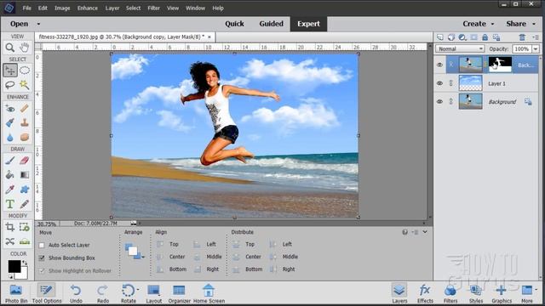The width and height of the screenshot is (545, 306).
Task: Click the Undo button
Action: (76, 293)
